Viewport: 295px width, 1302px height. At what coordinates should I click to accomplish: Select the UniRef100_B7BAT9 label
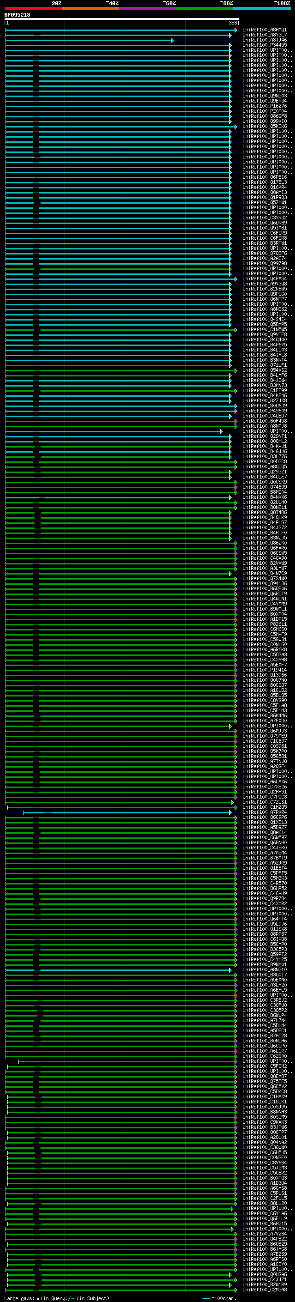point(264,858)
